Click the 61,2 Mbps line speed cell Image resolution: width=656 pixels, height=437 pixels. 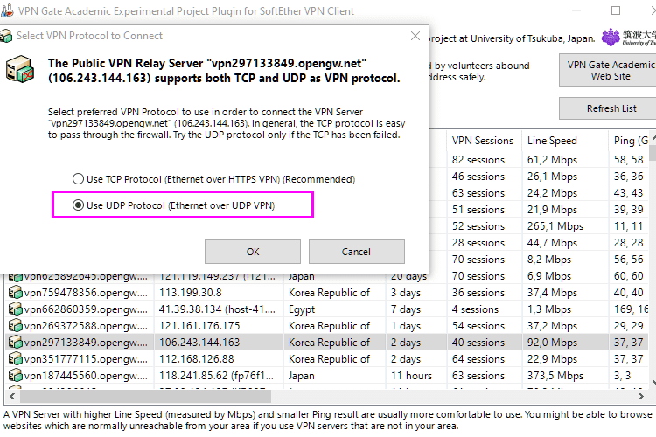[x=552, y=160]
